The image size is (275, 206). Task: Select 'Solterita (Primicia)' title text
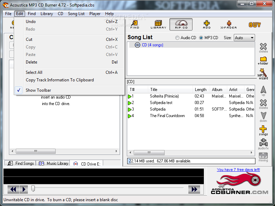pos(164,96)
